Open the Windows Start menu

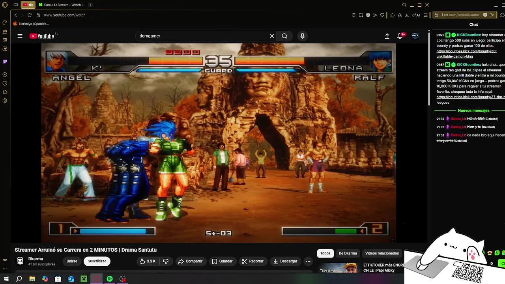point(6,279)
